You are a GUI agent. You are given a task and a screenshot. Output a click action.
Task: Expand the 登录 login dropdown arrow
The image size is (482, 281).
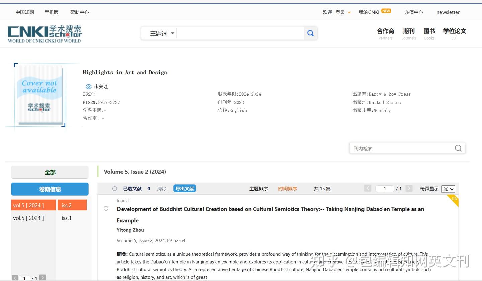[349, 12]
